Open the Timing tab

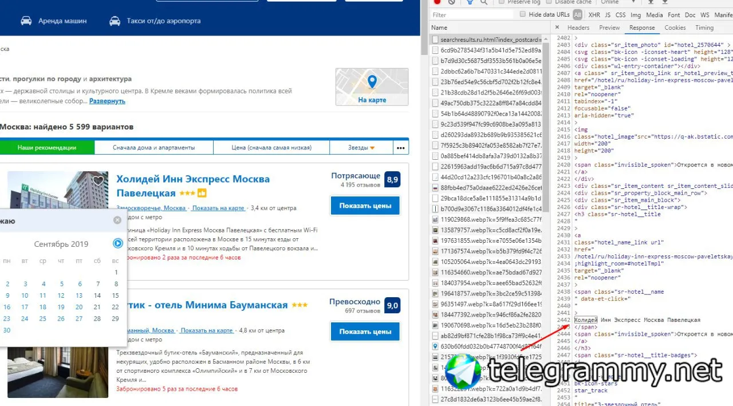pos(704,27)
